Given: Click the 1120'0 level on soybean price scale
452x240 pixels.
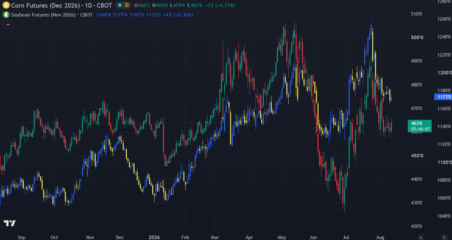Looking at the screenshot, I should point(444,144).
